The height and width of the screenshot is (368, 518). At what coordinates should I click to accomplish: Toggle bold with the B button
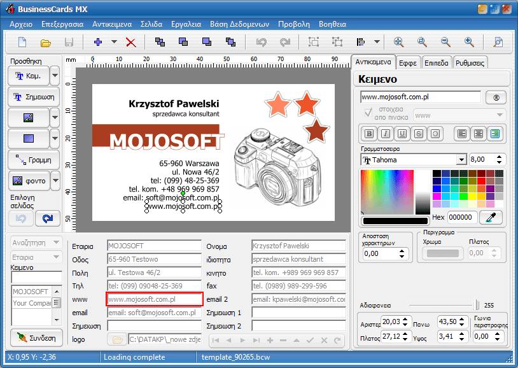[x=369, y=134]
